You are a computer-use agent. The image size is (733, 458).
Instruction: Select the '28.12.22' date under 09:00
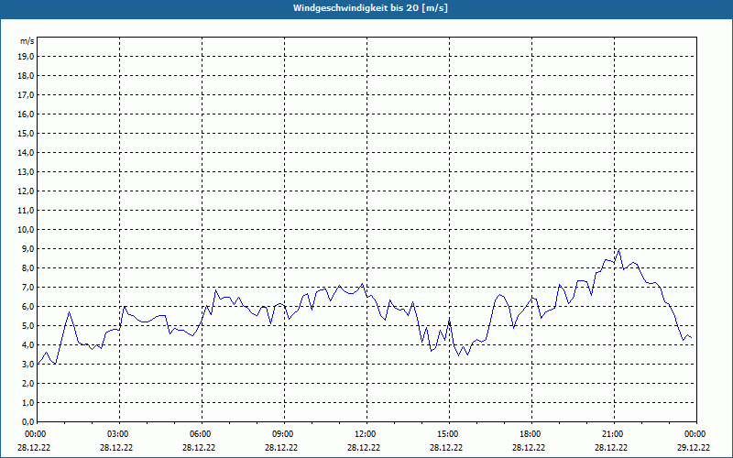(281, 447)
